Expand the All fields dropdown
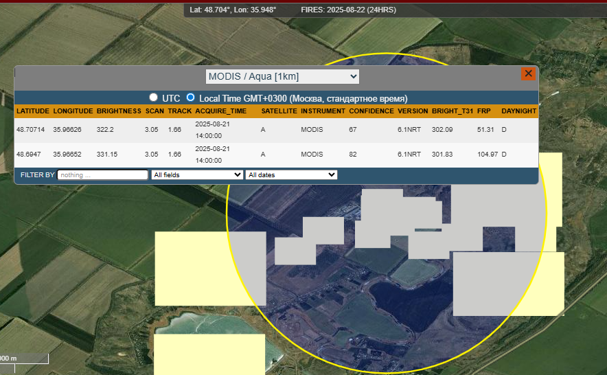Screen dimensions: 607x375 point(197,175)
